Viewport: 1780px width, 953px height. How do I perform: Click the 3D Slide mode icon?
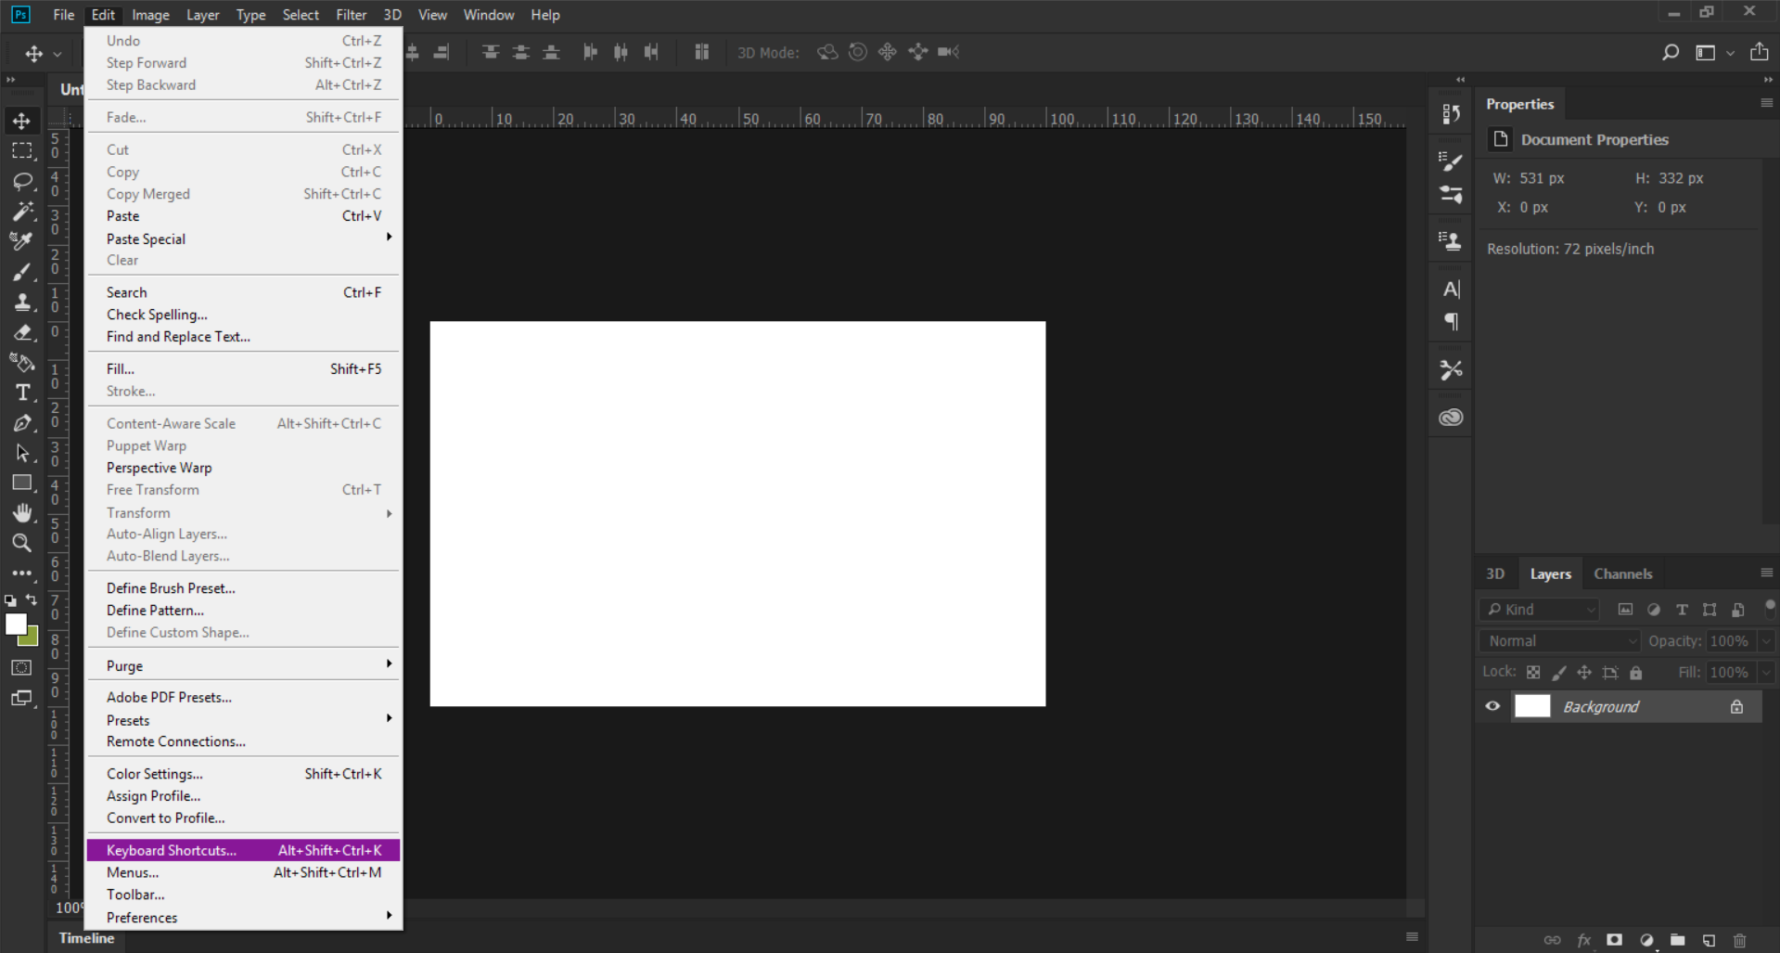click(918, 52)
